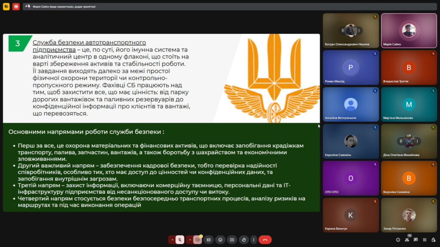Select Роман Макоїд participant tile
This screenshot has width=440, height=247.
(351, 67)
